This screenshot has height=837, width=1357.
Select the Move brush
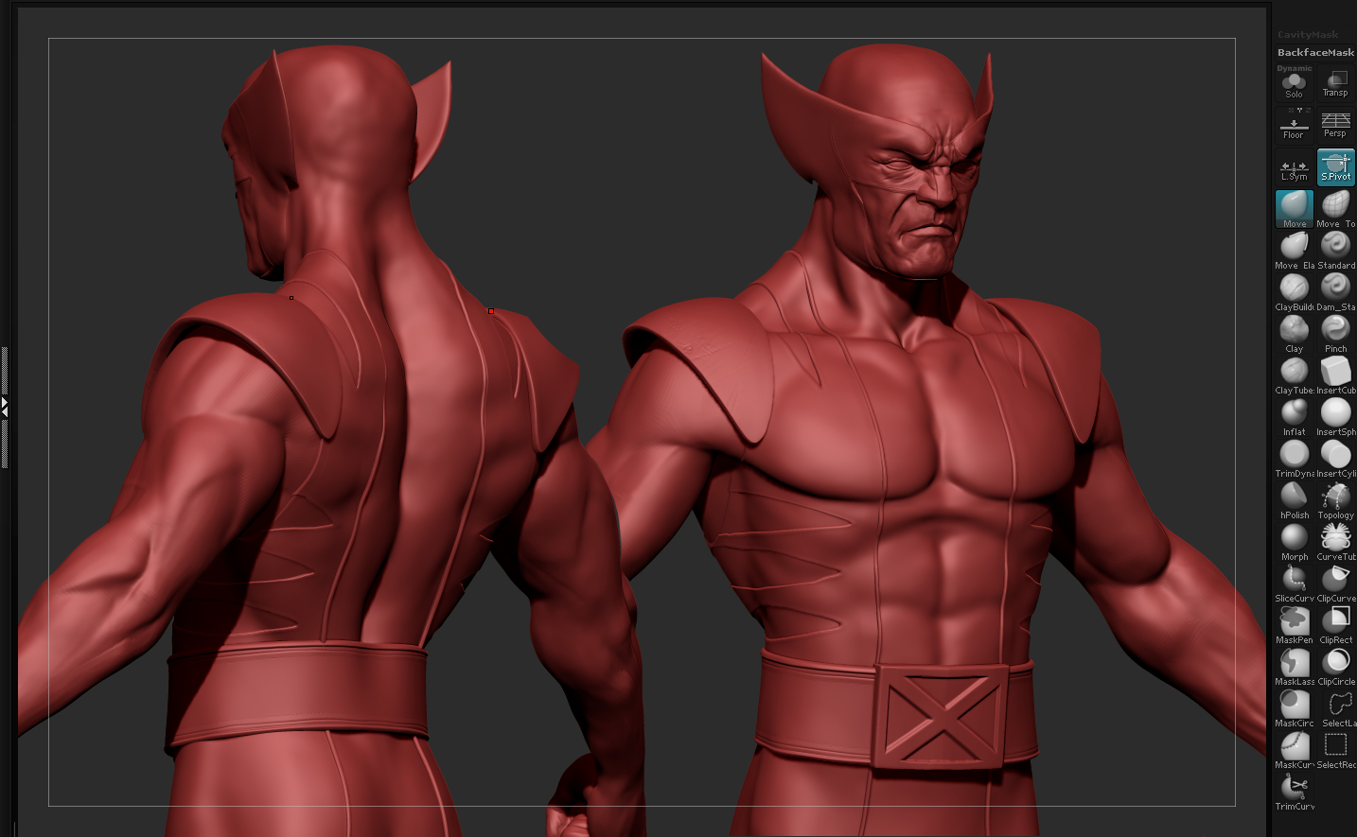[1294, 209]
